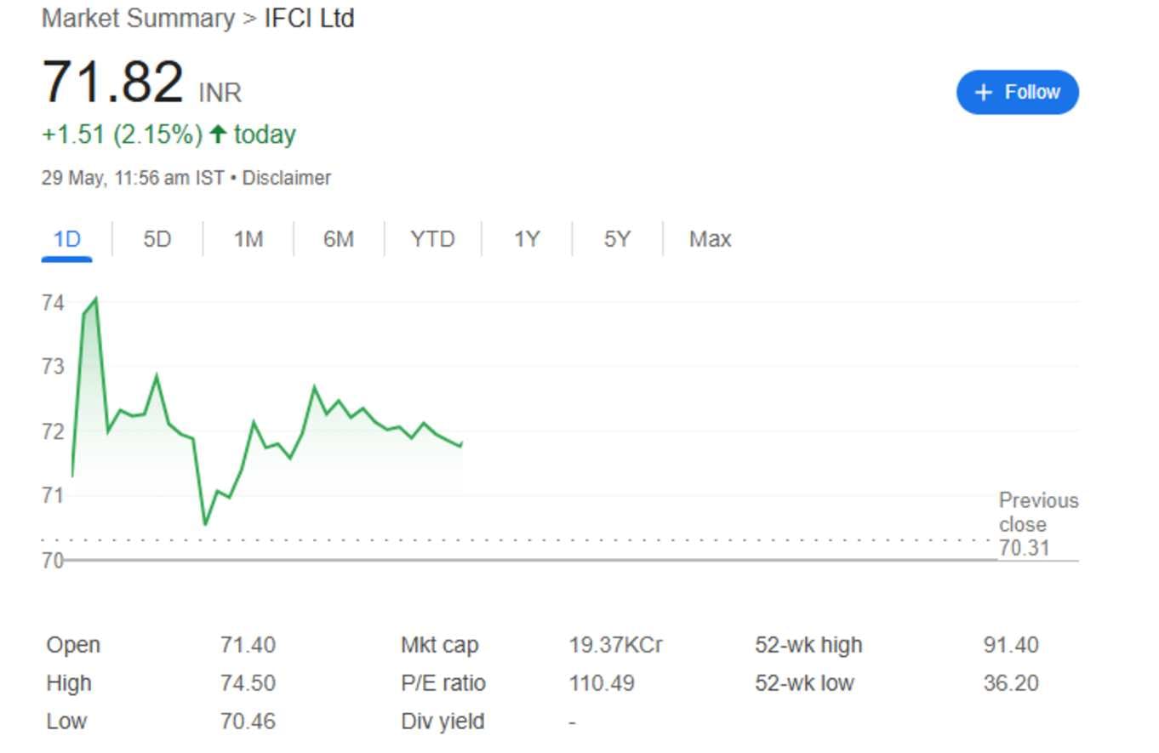1159x753 pixels.
Task: Follow the IFCI Ltd stock
Action: click(x=1018, y=91)
